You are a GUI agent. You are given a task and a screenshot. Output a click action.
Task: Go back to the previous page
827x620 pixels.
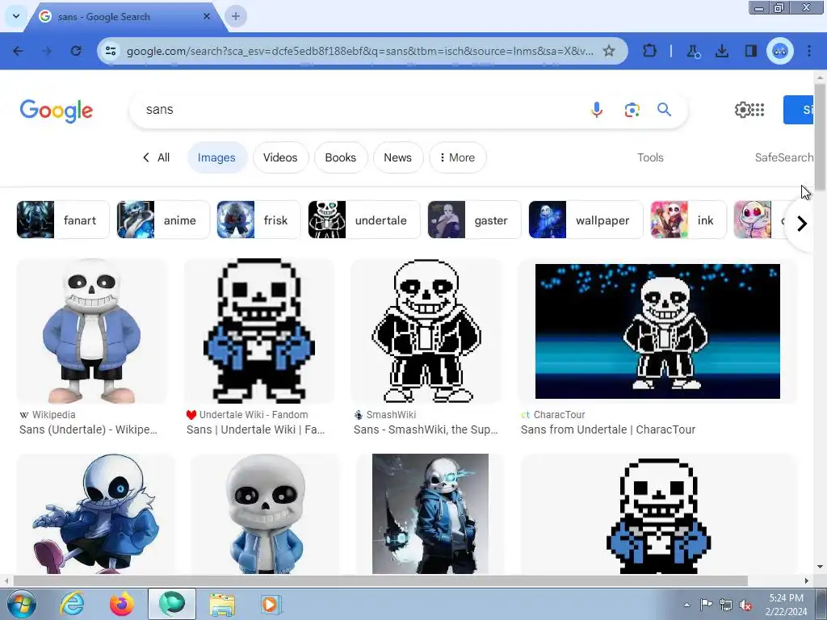(x=18, y=51)
